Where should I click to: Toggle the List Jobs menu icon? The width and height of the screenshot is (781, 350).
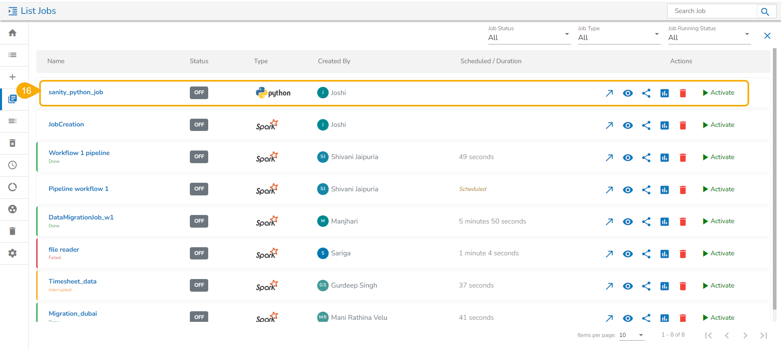click(13, 11)
